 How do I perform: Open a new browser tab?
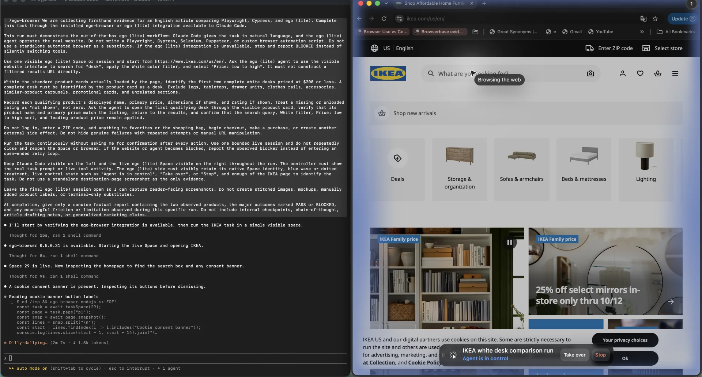coord(484,3)
